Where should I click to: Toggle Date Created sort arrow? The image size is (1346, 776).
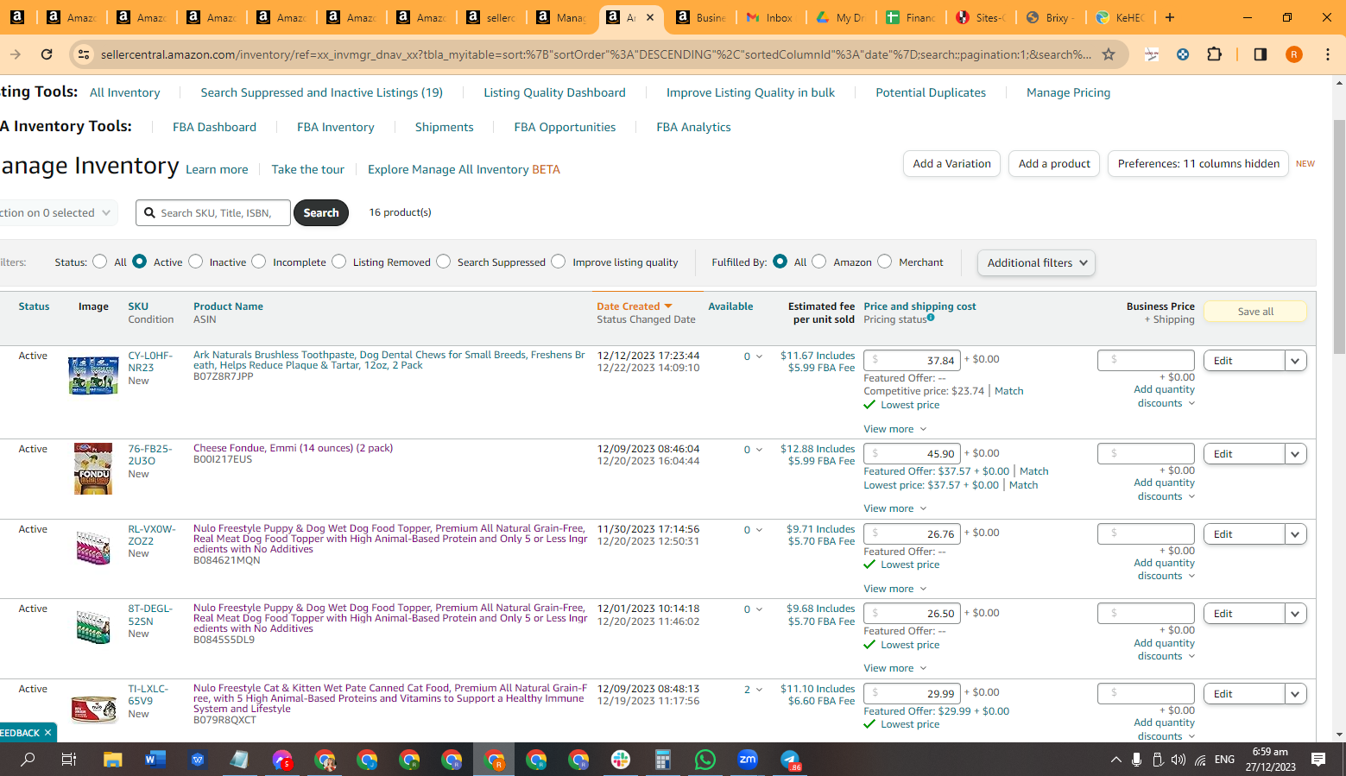(668, 306)
